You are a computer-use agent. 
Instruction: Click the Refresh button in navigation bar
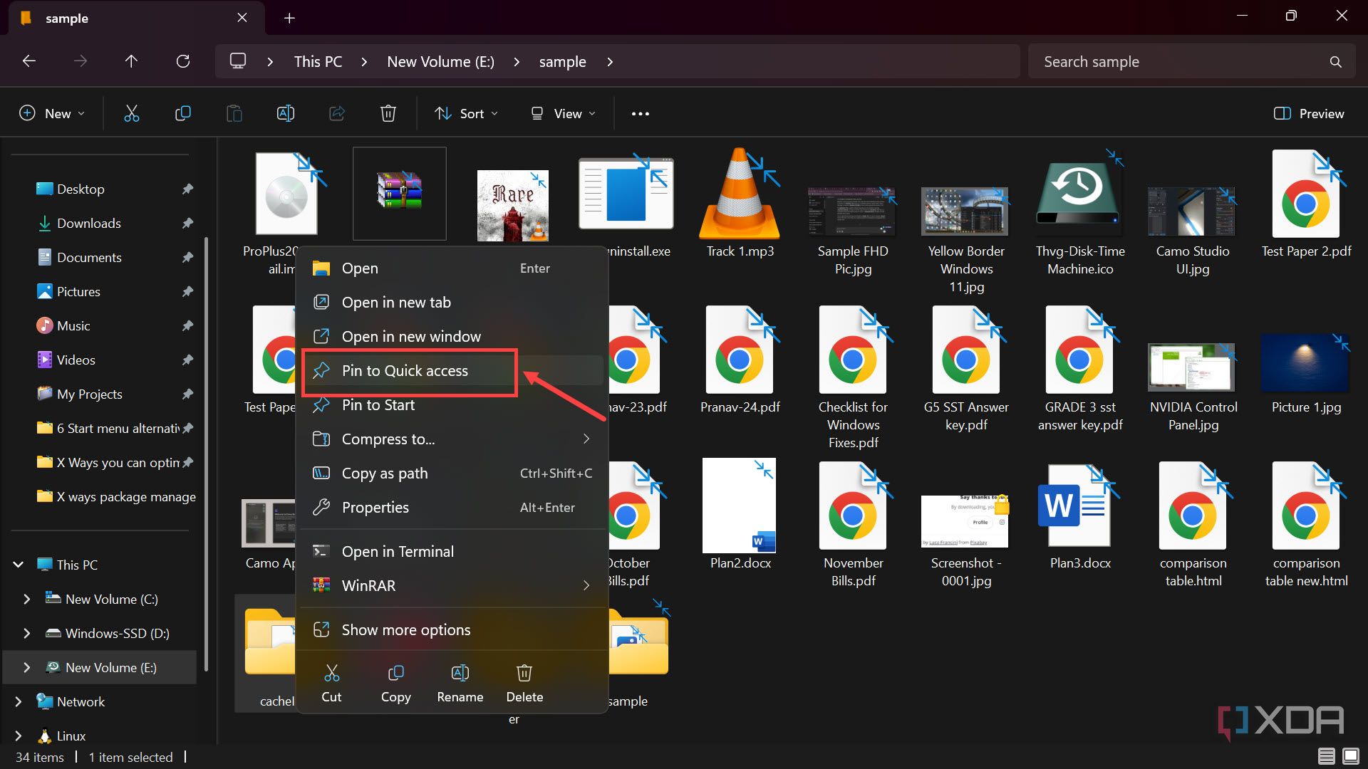pyautogui.click(x=183, y=62)
